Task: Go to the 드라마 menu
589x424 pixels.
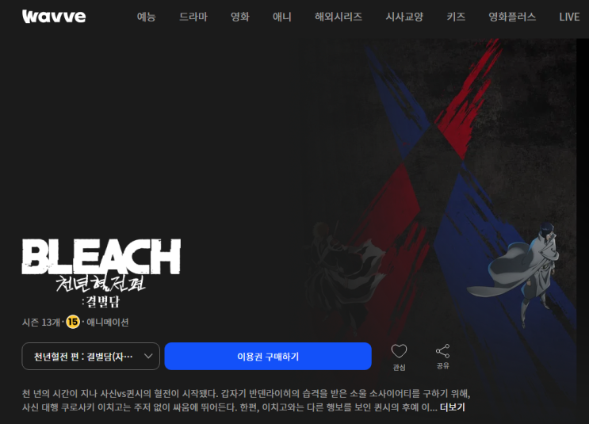Action: 193,17
